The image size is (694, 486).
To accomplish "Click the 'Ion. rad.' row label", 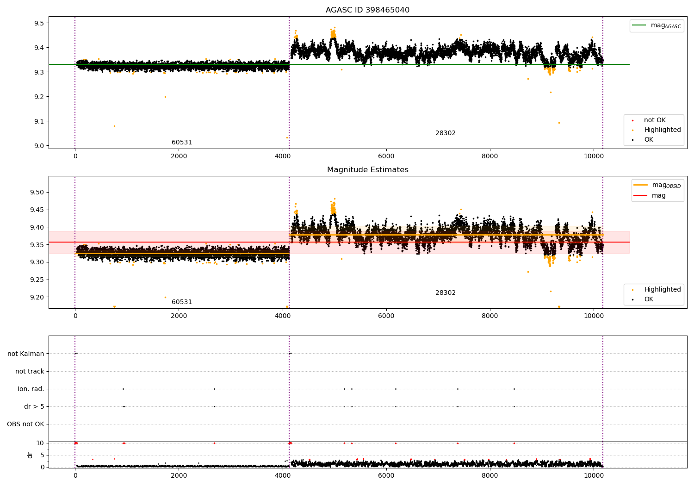I will [x=31, y=389].
